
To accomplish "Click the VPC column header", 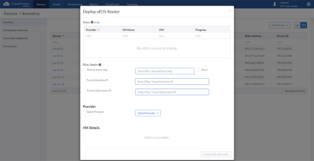I will coord(162,30).
